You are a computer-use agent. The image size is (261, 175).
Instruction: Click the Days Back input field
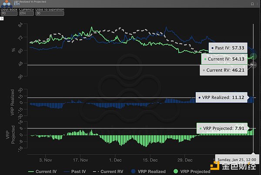(9, 13)
